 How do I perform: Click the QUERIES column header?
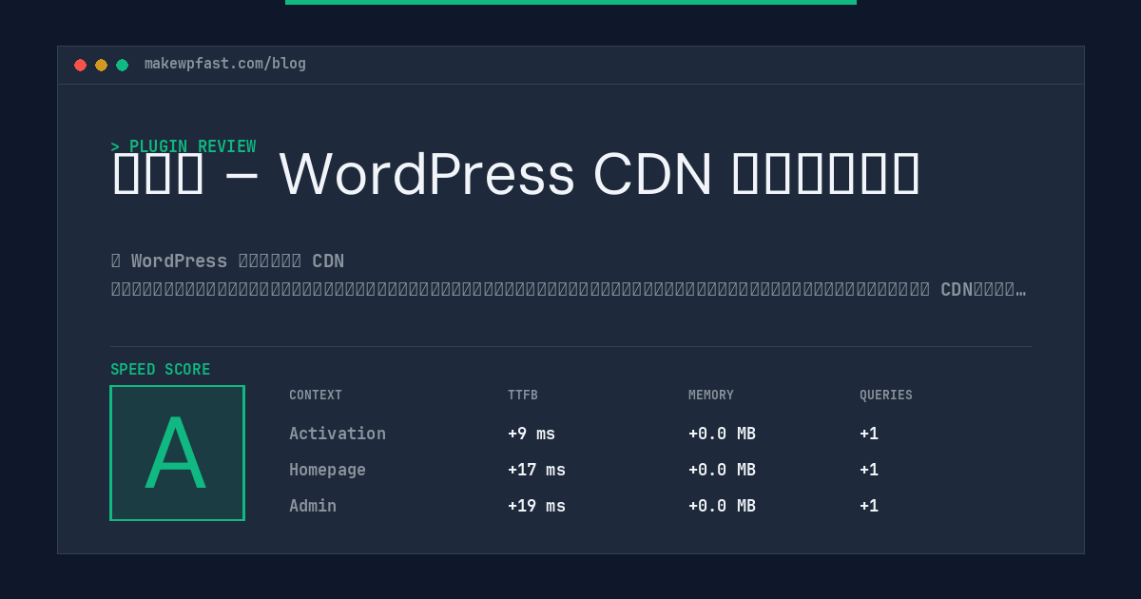886,396
